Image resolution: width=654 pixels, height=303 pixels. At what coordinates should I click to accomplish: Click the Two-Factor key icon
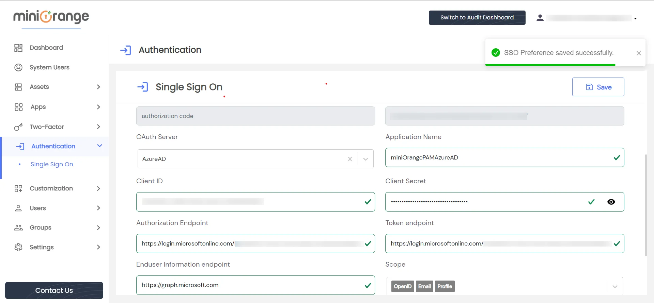(x=18, y=127)
